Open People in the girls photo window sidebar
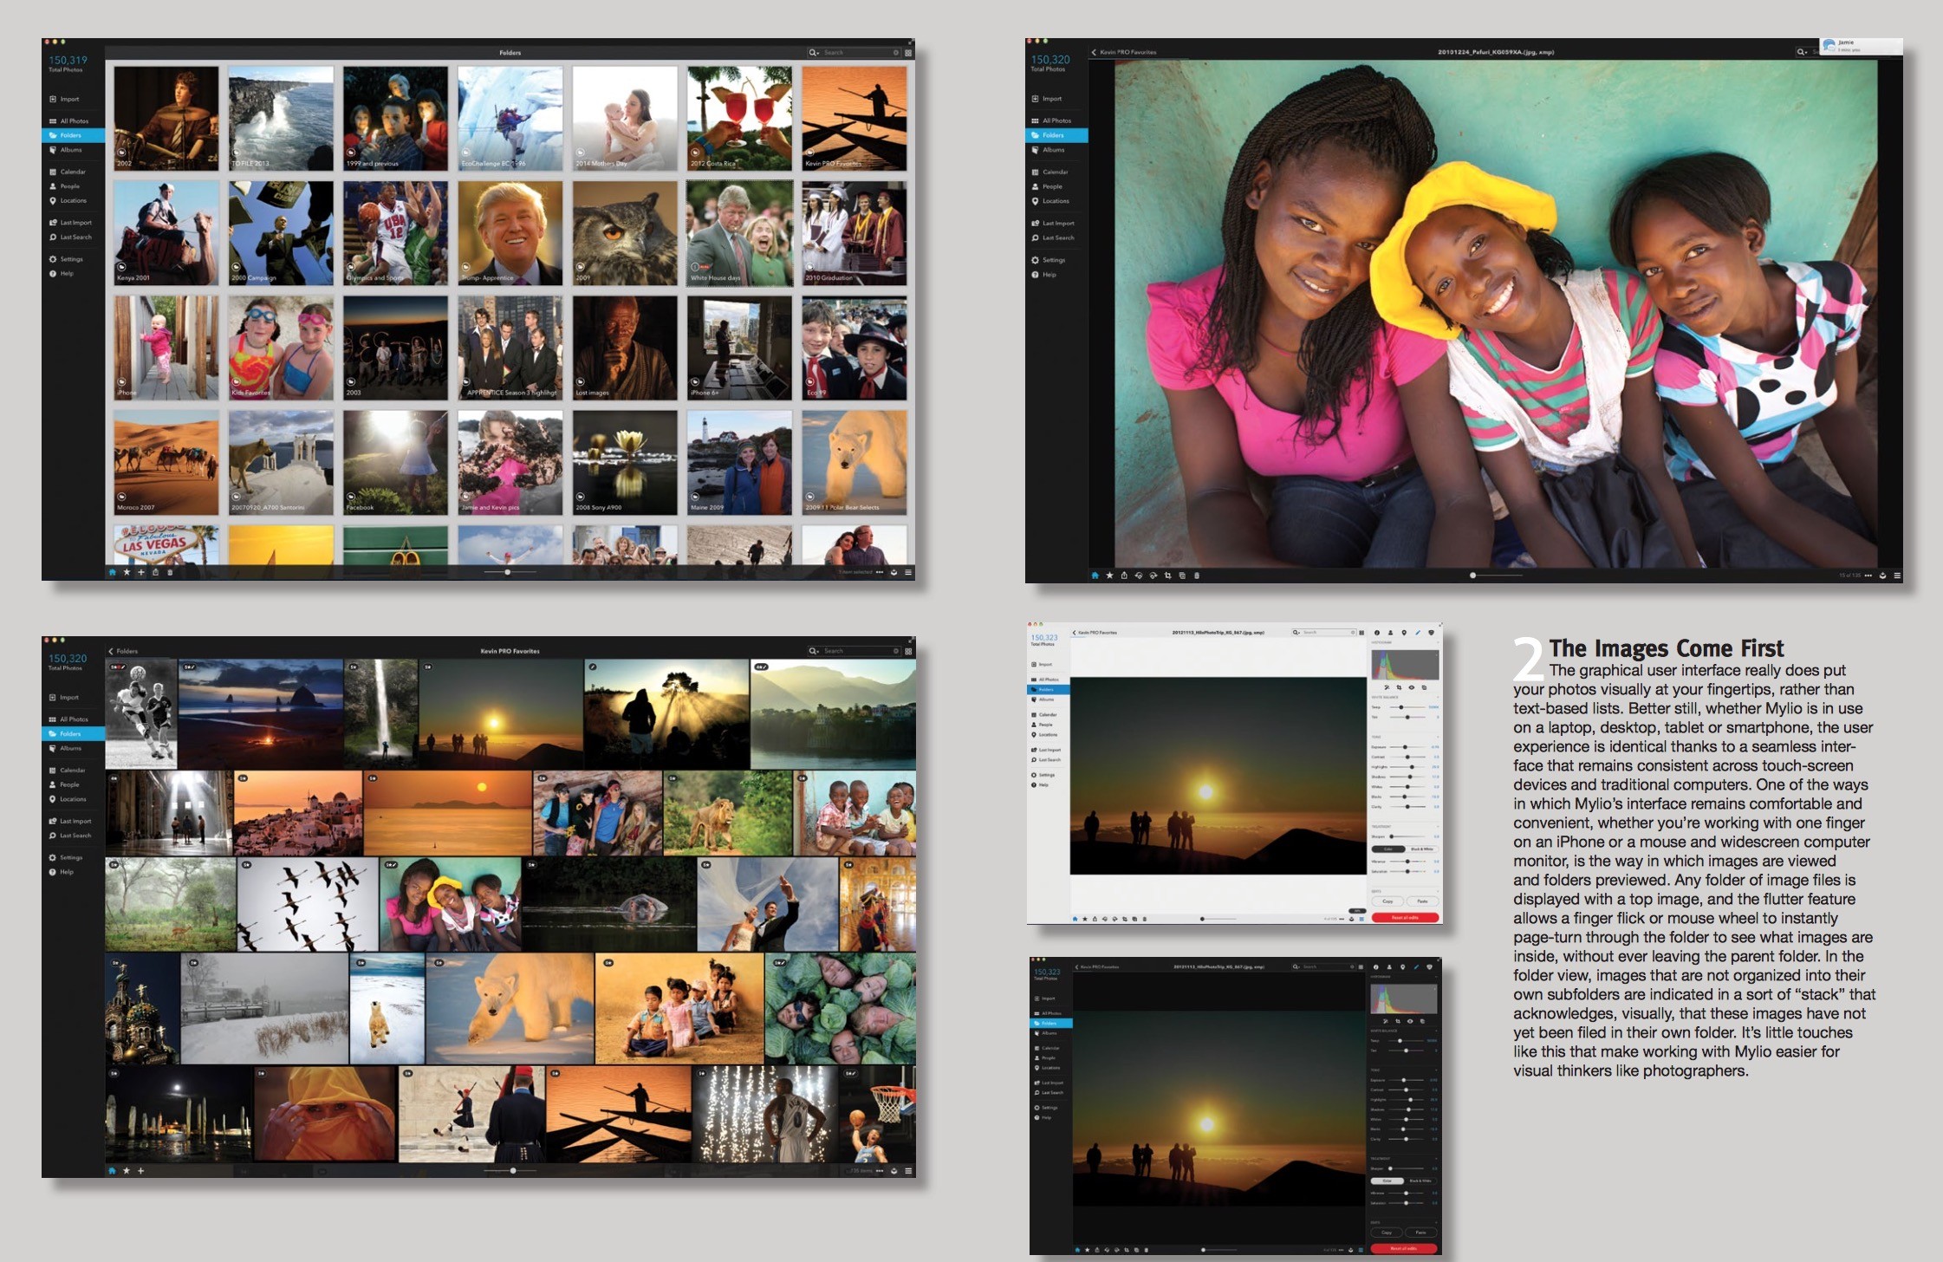The image size is (1943, 1262). point(1047,186)
